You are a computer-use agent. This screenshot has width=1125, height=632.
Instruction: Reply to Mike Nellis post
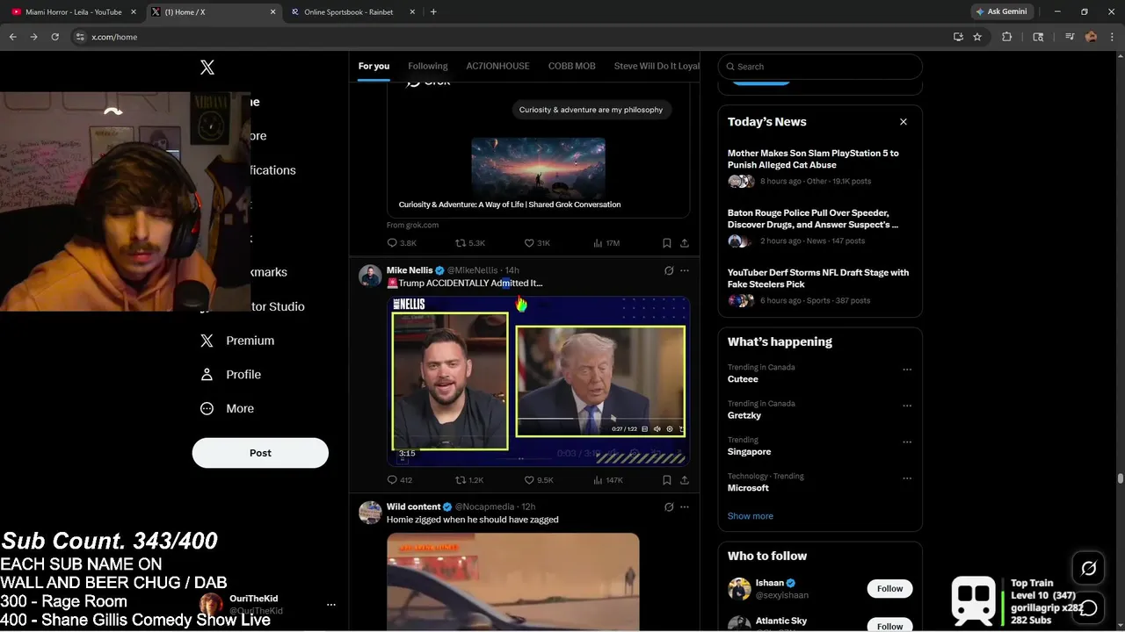pos(400,480)
